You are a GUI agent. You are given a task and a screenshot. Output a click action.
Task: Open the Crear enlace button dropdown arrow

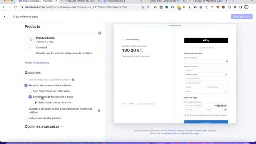click(x=250, y=17)
